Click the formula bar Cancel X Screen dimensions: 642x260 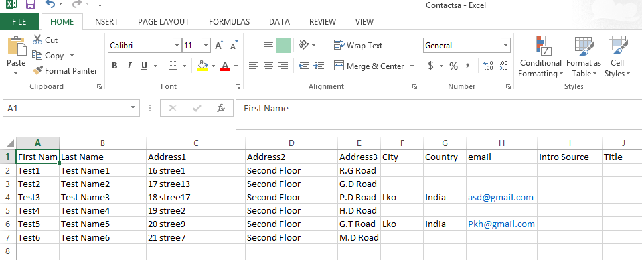[x=172, y=109]
